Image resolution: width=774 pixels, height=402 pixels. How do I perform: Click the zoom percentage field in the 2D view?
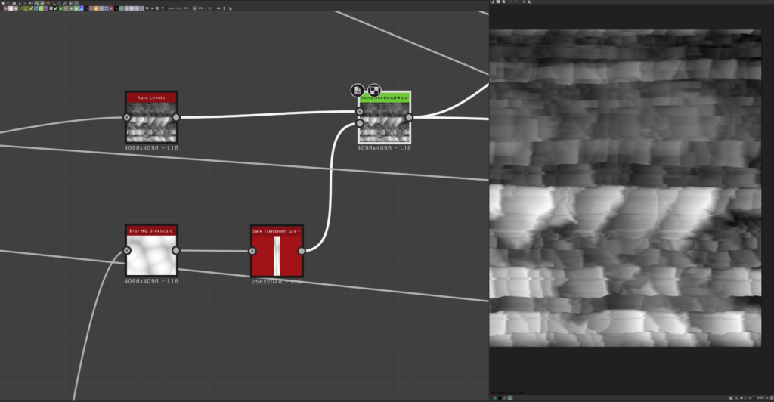(x=758, y=398)
